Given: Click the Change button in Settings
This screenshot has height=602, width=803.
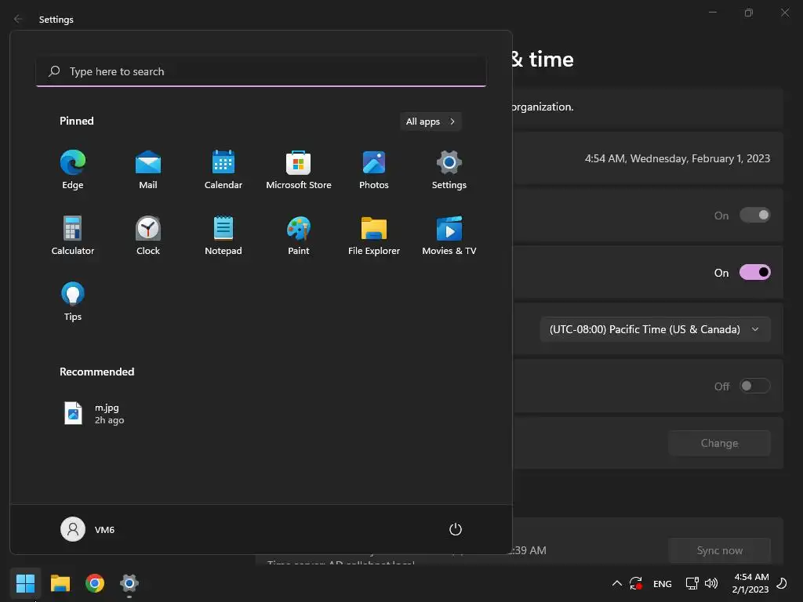Looking at the screenshot, I should 719,443.
